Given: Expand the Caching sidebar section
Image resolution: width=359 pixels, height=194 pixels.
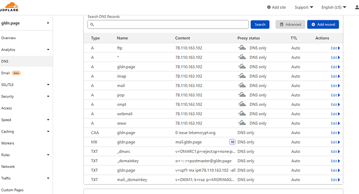Looking at the screenshot, I should point(48,131).
